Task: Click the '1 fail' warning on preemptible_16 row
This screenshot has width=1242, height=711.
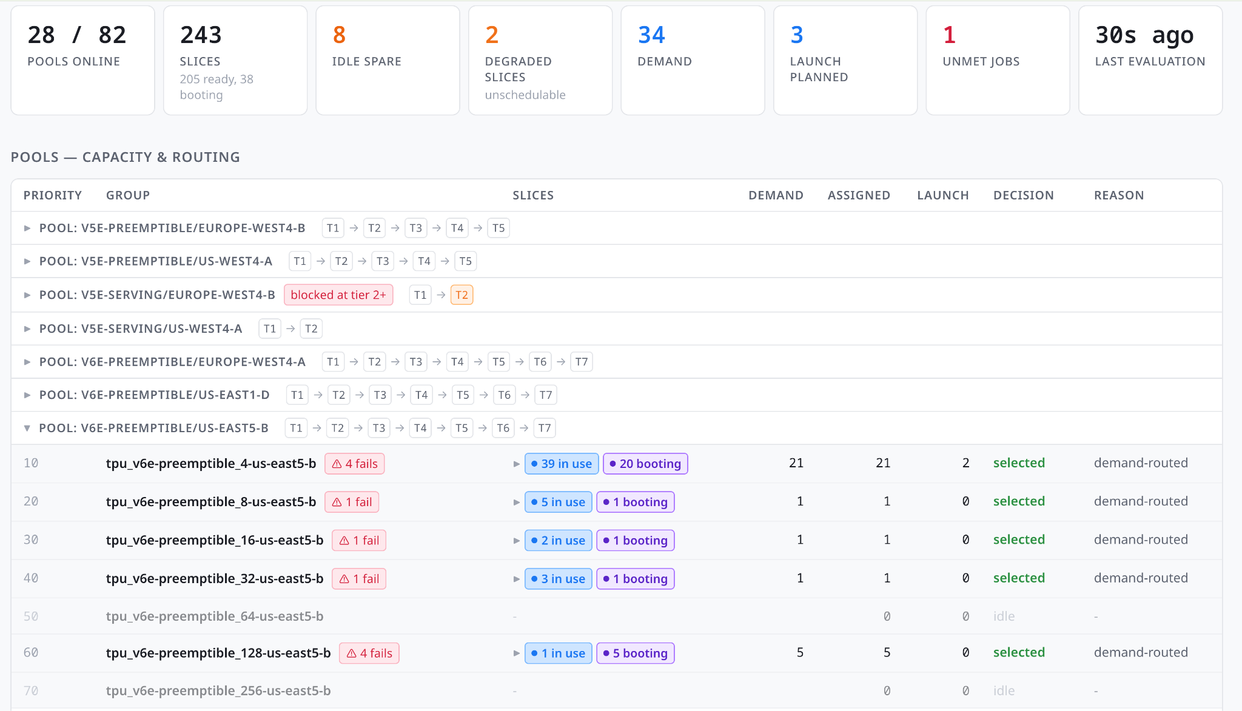Action: (359, 540)
